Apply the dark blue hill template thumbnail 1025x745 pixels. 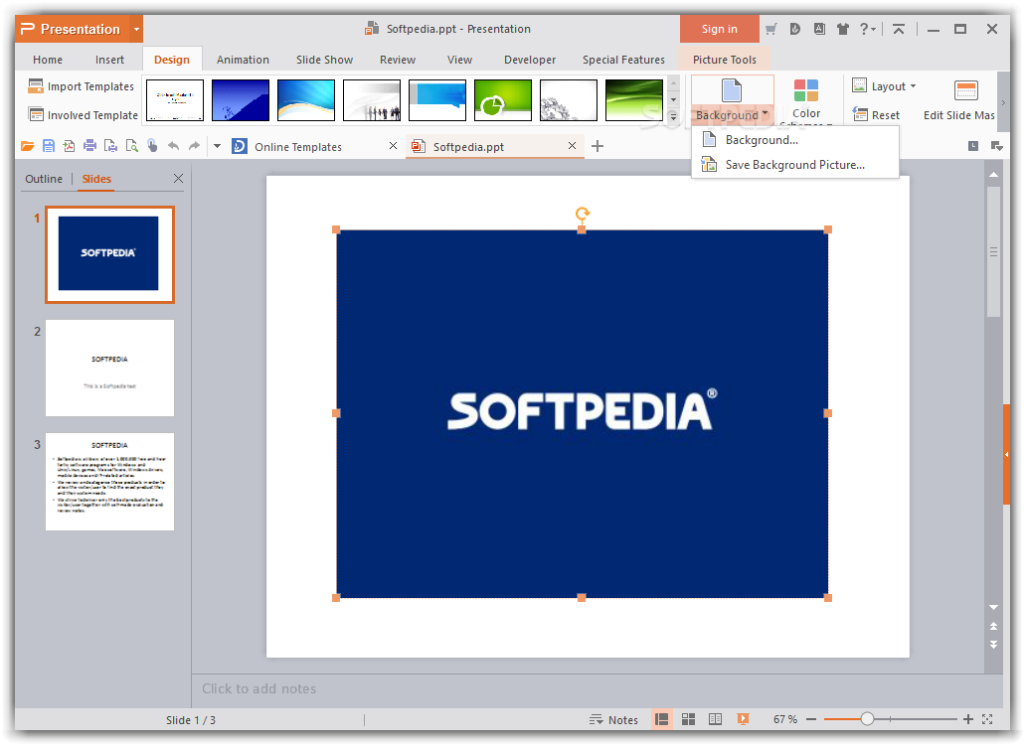click(x=240, y=100)
